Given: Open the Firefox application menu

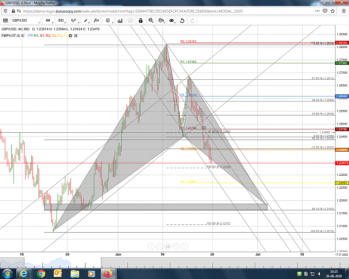Looking at the screenshot, I should click(x=344, y=11).
